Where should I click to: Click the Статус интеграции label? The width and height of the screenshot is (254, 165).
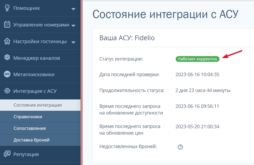[121, 59]
